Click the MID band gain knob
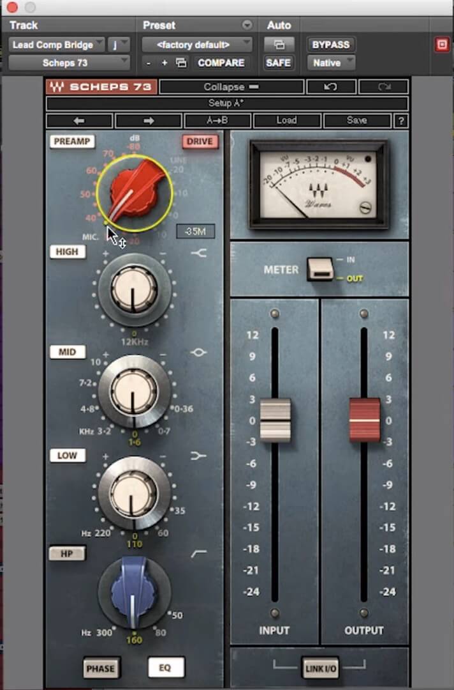Image resolution: width=454 pixels, height=690 pixels. (134, 391)
